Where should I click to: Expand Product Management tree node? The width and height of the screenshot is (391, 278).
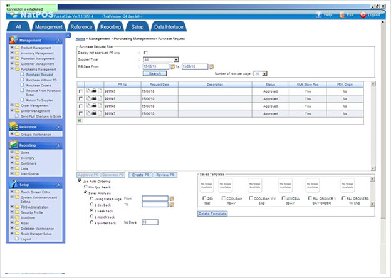(x=12, y=47)
